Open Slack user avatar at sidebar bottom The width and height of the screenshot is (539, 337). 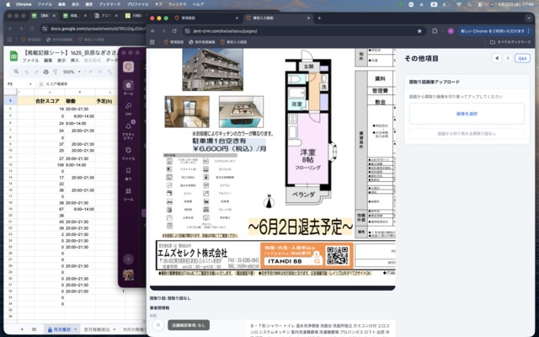pos(128,275)
